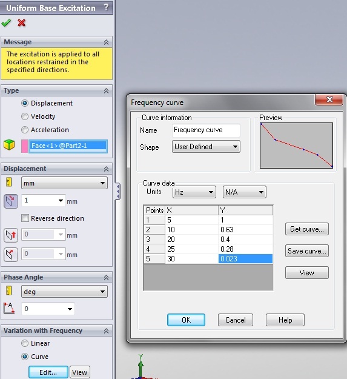This screenshot has height=379, width=347.
Task: Open the Hz units dropdown
Action: point(194,192)
